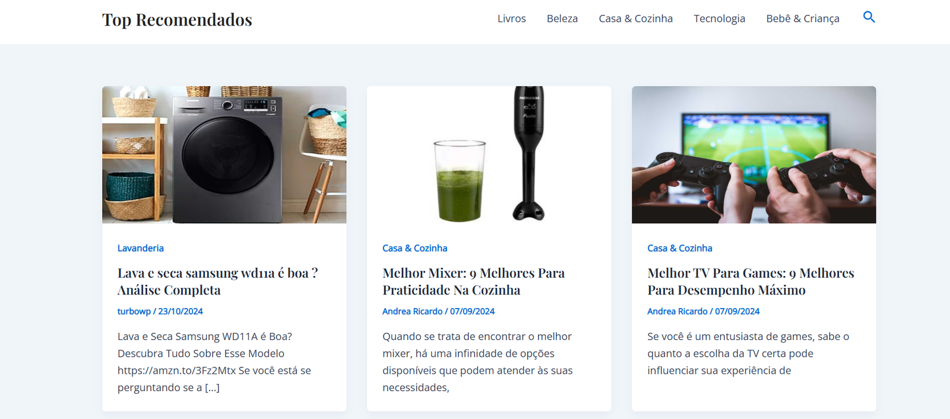Image resolution: width=950 pixels, height=419 pixels.
Task: Click the Samsung post excerpt text
Action: click(x=214, y=361)
